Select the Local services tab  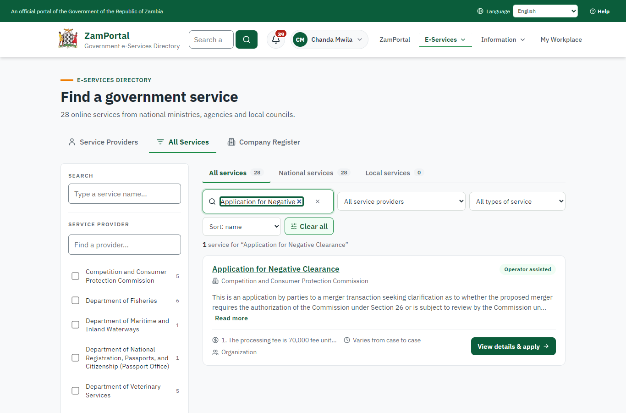pos(395,173)
